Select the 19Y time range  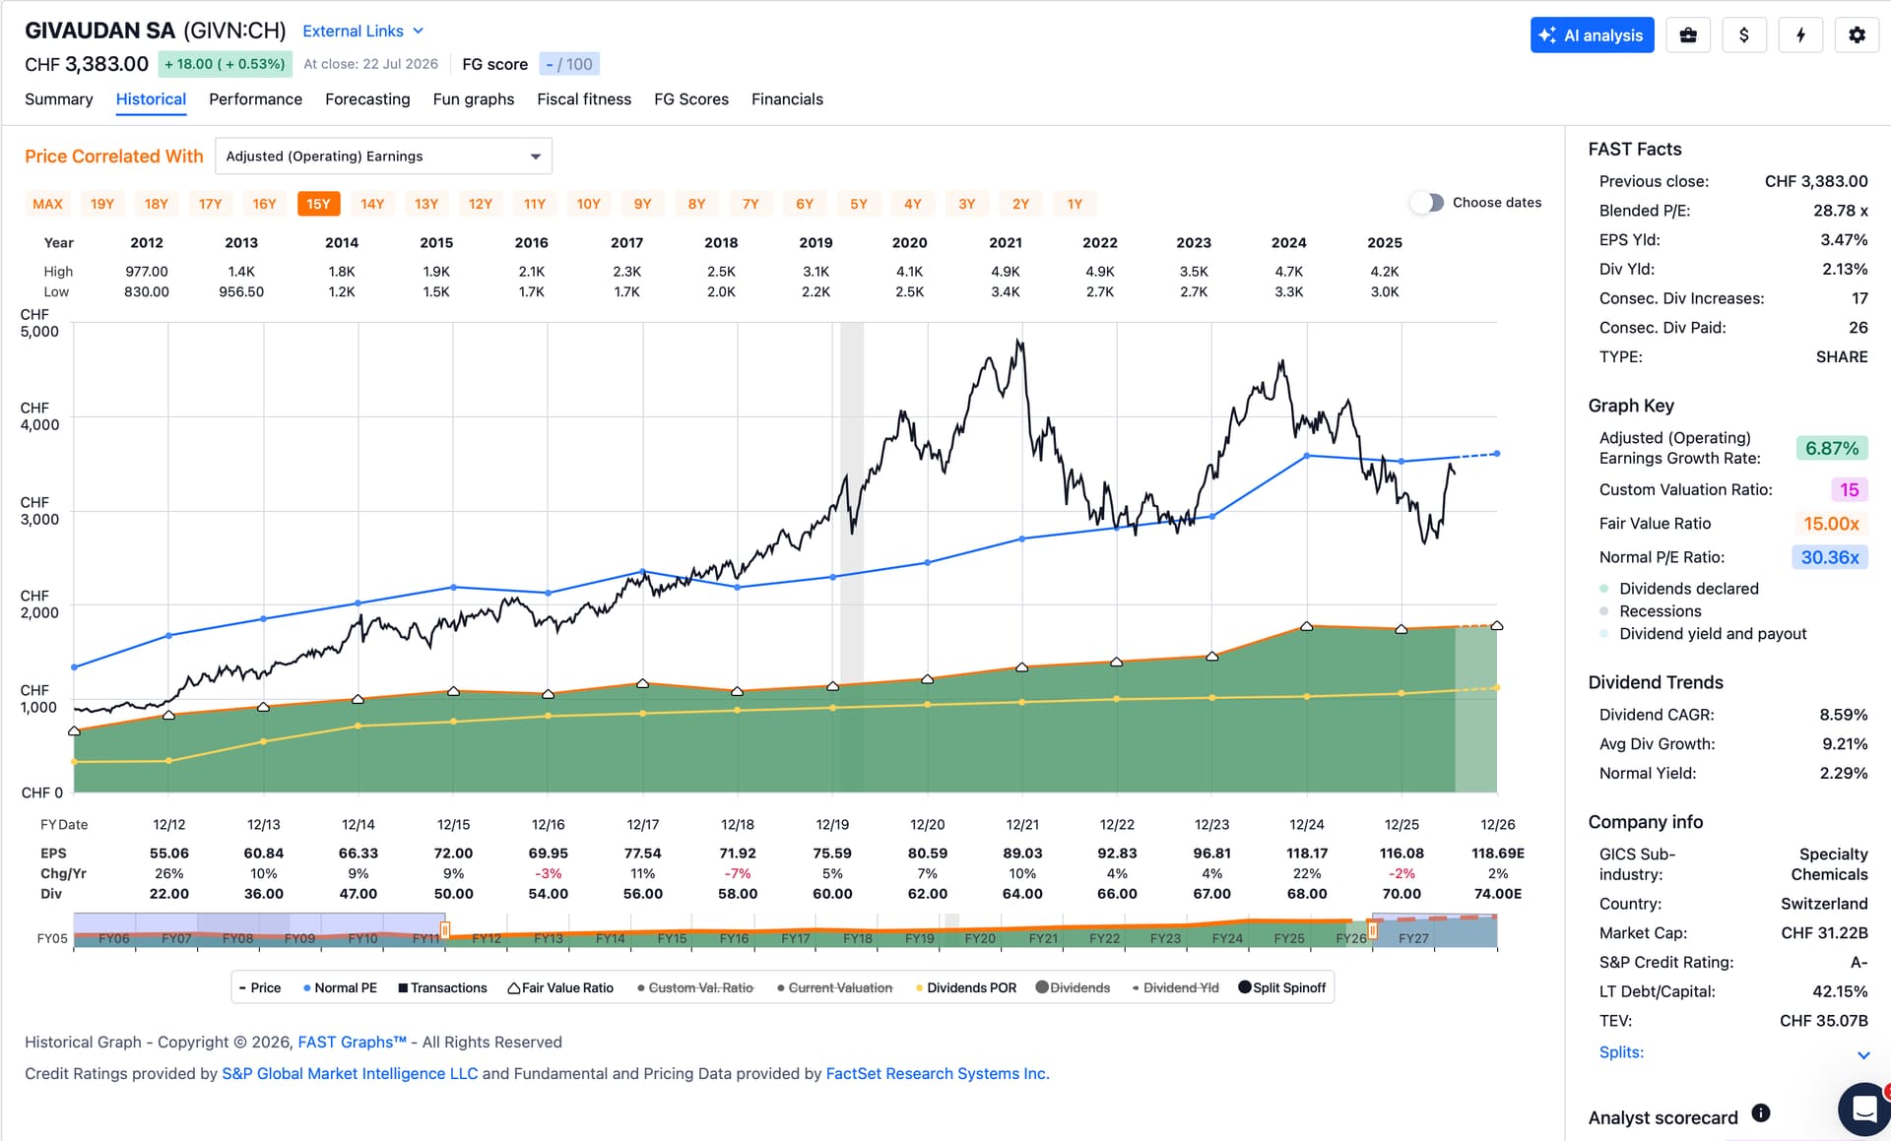click(102, 204)
